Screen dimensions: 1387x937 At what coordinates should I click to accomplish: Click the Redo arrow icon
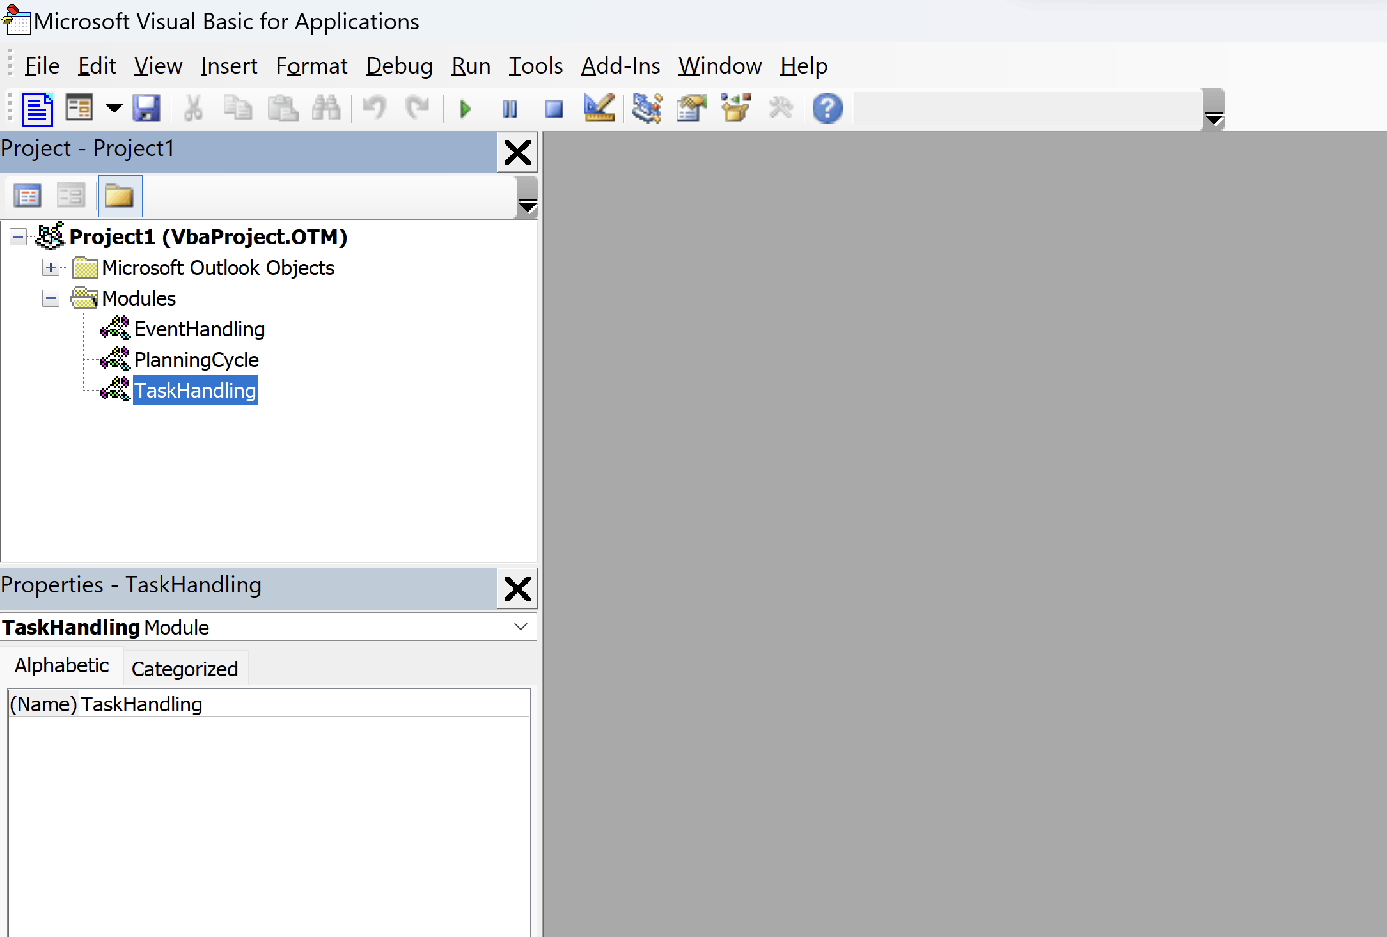click(x=418, y=109)
